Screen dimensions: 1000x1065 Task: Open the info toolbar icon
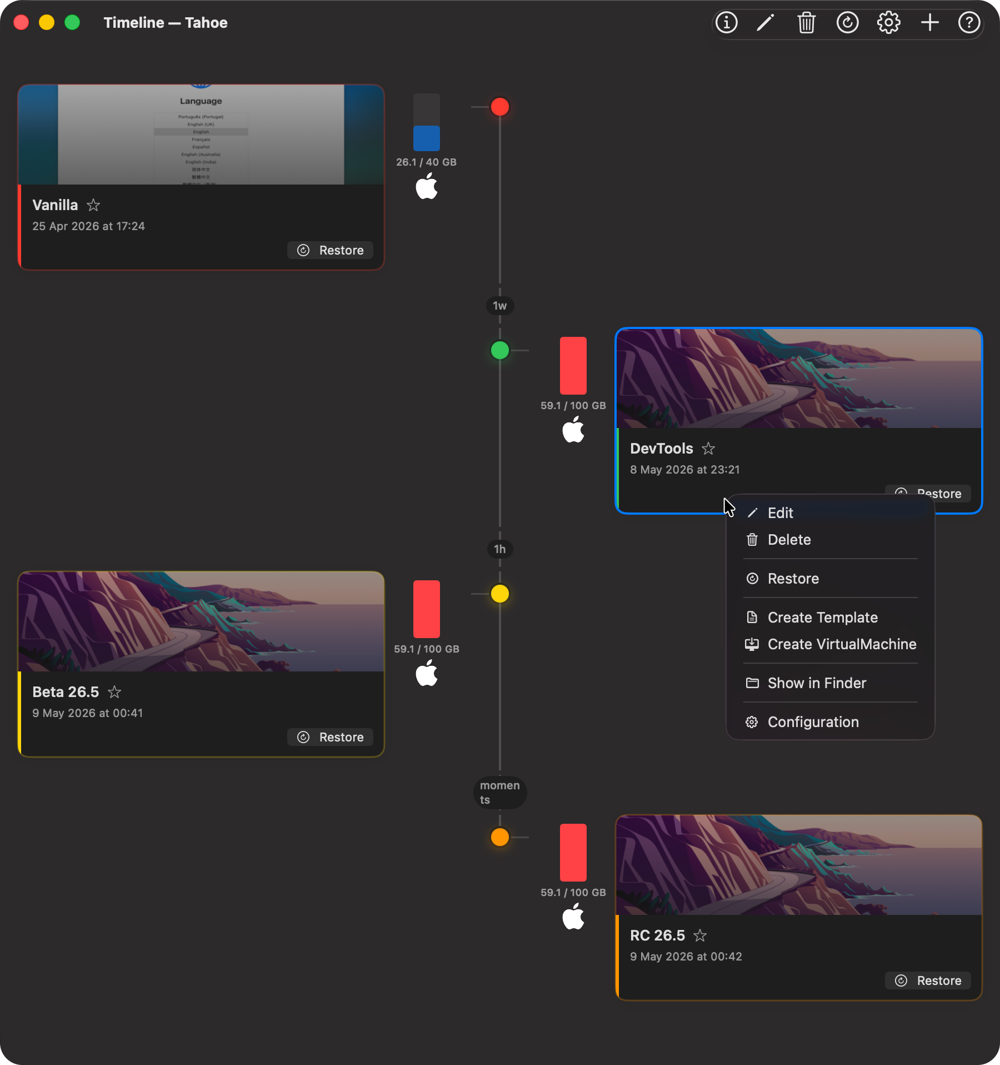[726, 23]
